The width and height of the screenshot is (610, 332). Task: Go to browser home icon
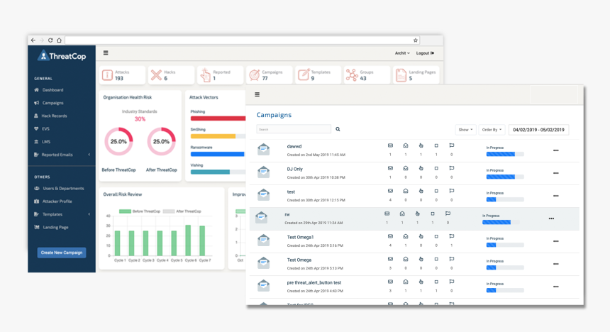click(59, 40)
